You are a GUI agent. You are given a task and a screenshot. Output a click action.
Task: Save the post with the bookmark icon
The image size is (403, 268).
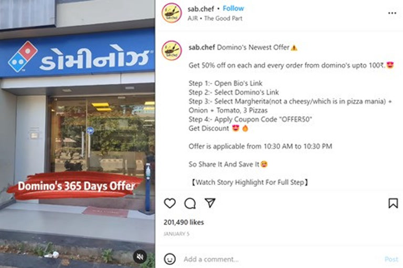pyautogui.click(x=393, y=204)
